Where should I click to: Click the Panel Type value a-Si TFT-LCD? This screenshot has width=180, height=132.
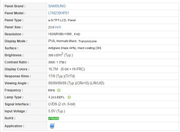tap(57, 20)
